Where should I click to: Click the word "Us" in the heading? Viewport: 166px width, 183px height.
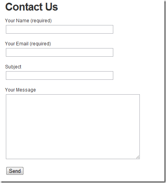pos(52,7)
